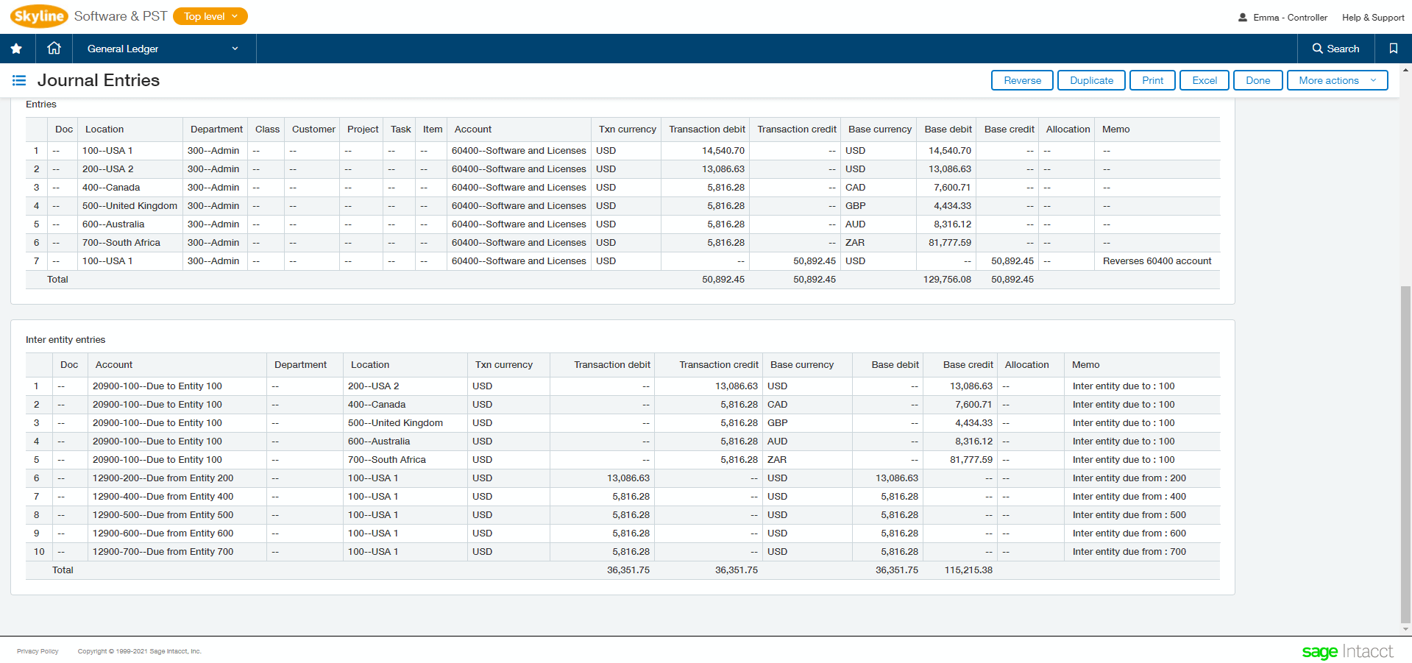Image resolution: width=1412 pixels, height=663 pixels.
Task: Click the Reverse button
Action: click(1021, 80)
